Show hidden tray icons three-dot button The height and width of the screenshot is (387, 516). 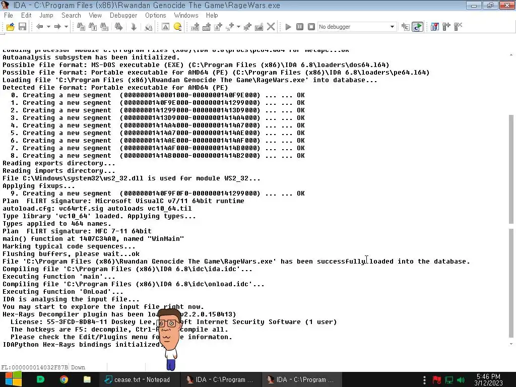(424, 380)
